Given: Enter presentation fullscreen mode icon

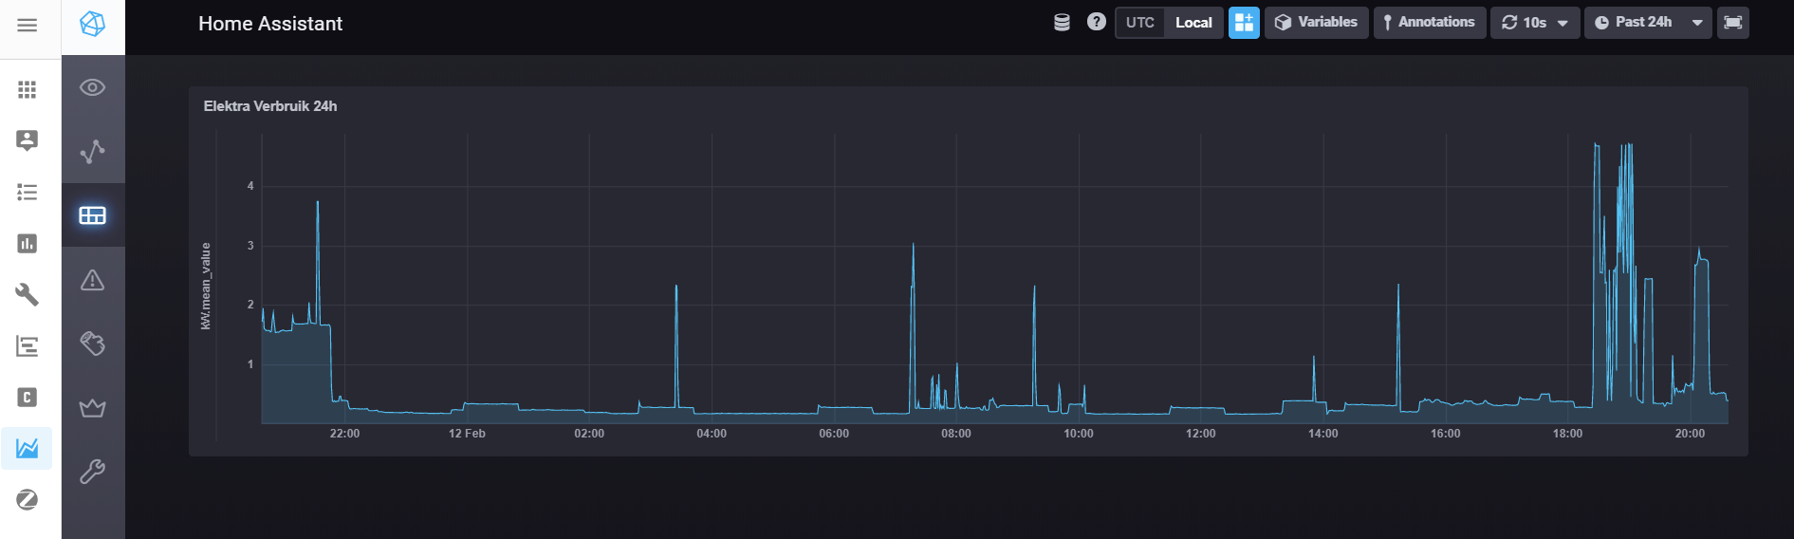Looking at the screenshot, I should click(1732, 23).
